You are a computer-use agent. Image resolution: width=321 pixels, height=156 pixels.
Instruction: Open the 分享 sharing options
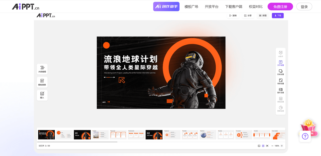point(248,15)
